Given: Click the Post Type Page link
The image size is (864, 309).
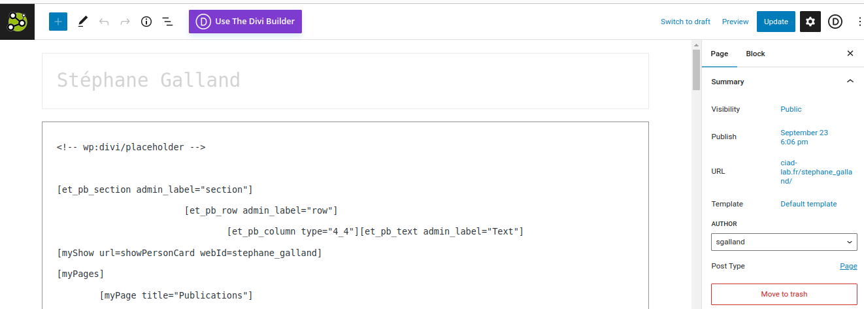Looking at the screenshot, I should pyautogui.click(x=848, y=266).
